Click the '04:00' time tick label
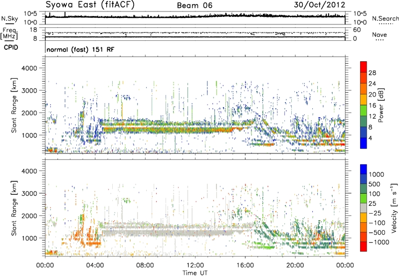Screen dimensions: 399x276 pos(95,266)
